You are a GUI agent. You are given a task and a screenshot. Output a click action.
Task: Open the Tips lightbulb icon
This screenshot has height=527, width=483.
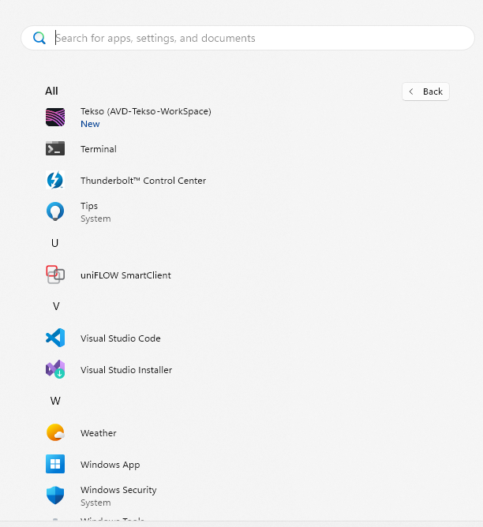[55, 211]
